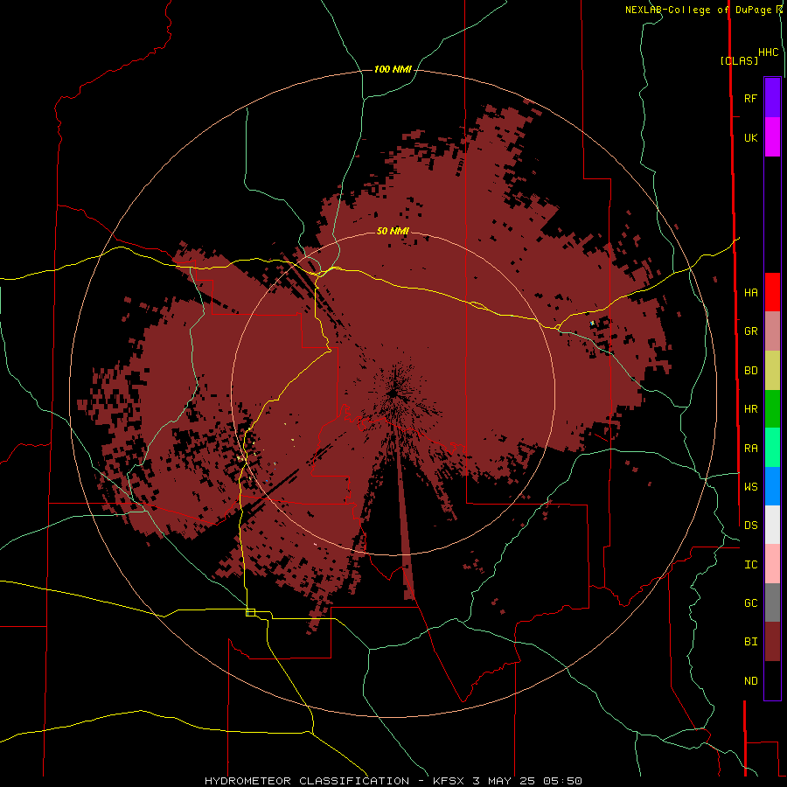Click the HA legend label
Screen dimensions: 787x787
(750, 292)
